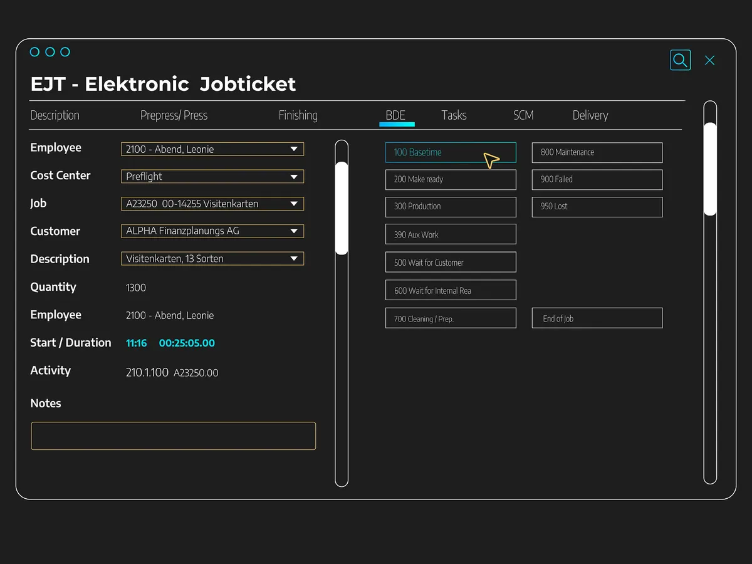Open the SCM tab

[x=523, y=115]
